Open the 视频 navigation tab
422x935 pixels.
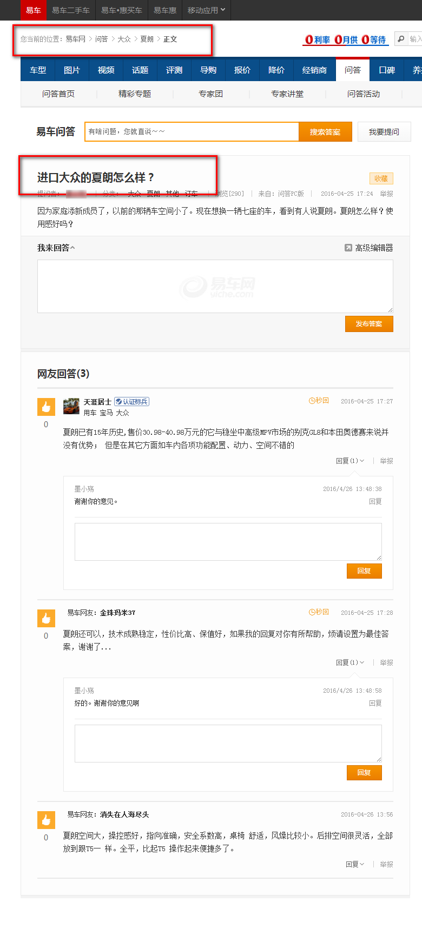coord(106,70)
